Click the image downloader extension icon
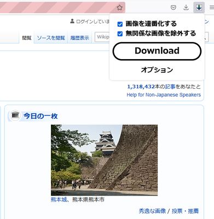This screenshot has height=219, width=214. click(199, 8)
